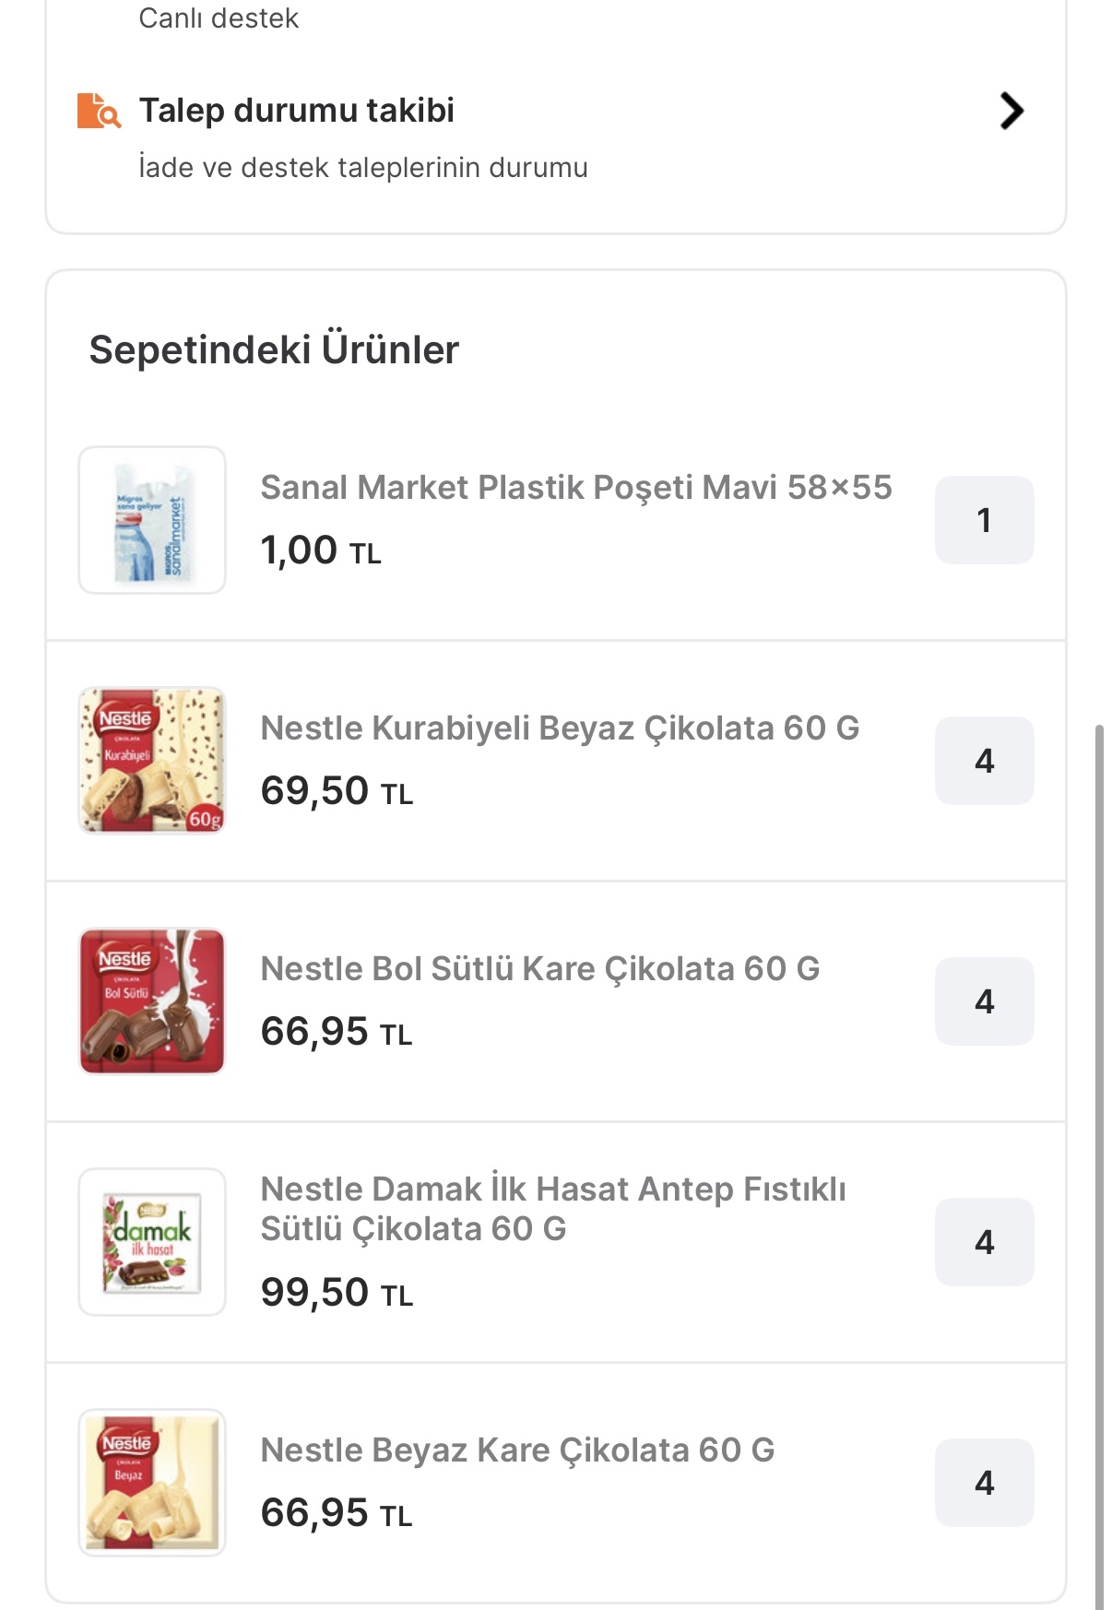Click the Talep durumu takibi document icon
This screenshot has height=1610, width=1112.
pos(98,111)
